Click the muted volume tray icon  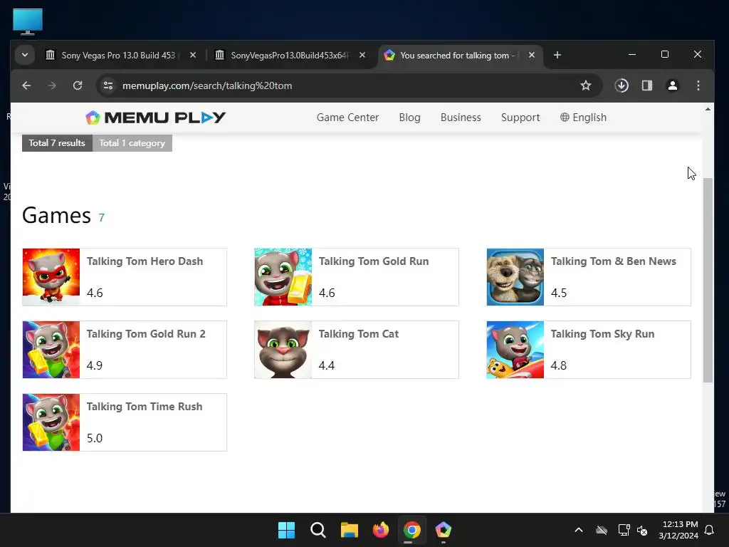coord(642,530)
